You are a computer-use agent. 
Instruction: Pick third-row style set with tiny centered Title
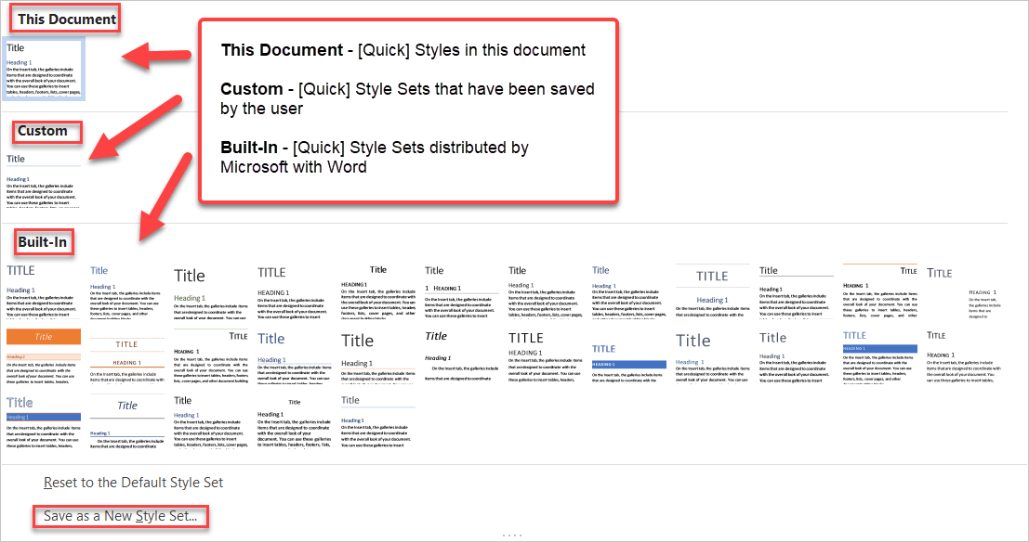(295, 420)
